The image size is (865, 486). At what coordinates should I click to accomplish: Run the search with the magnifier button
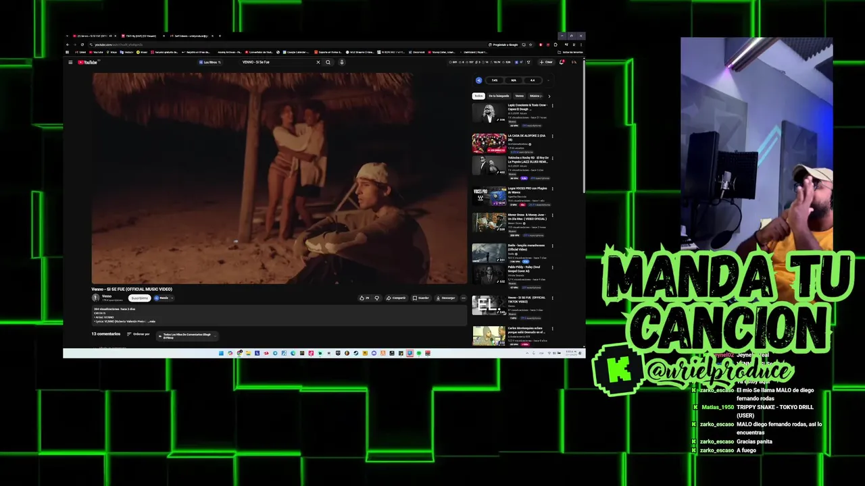coord(328,62)
